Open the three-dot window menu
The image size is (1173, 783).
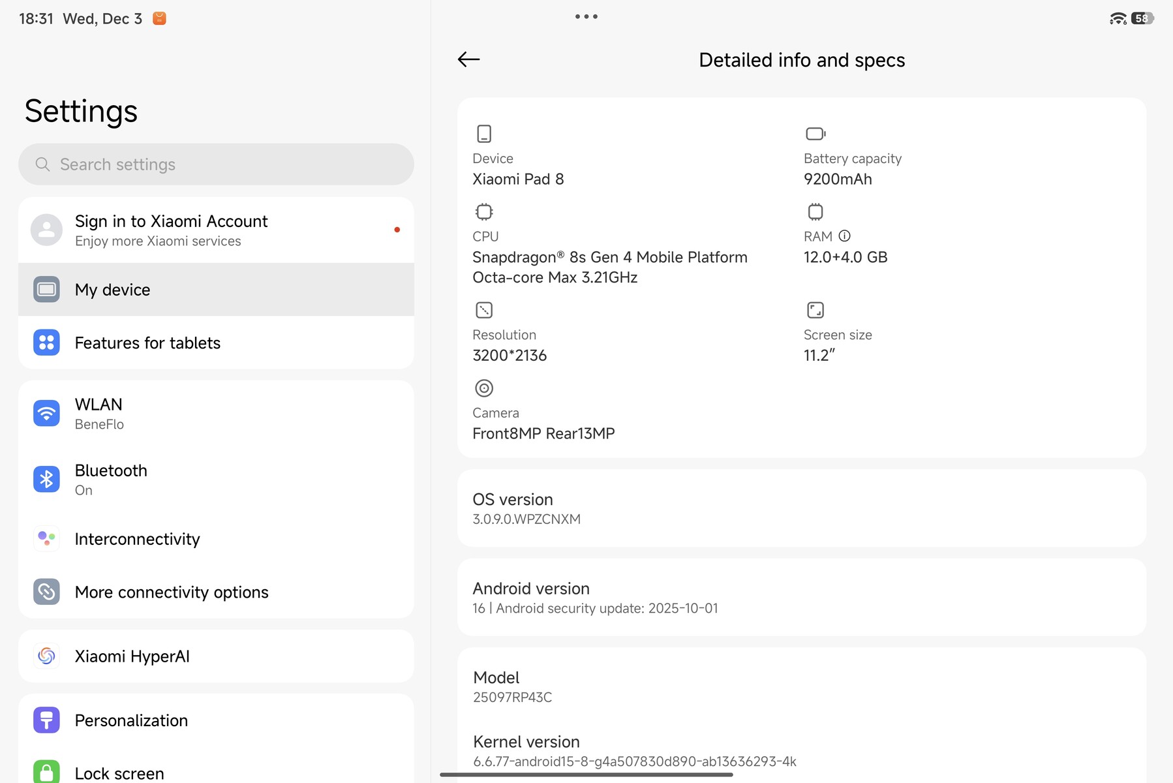[586, 17]
